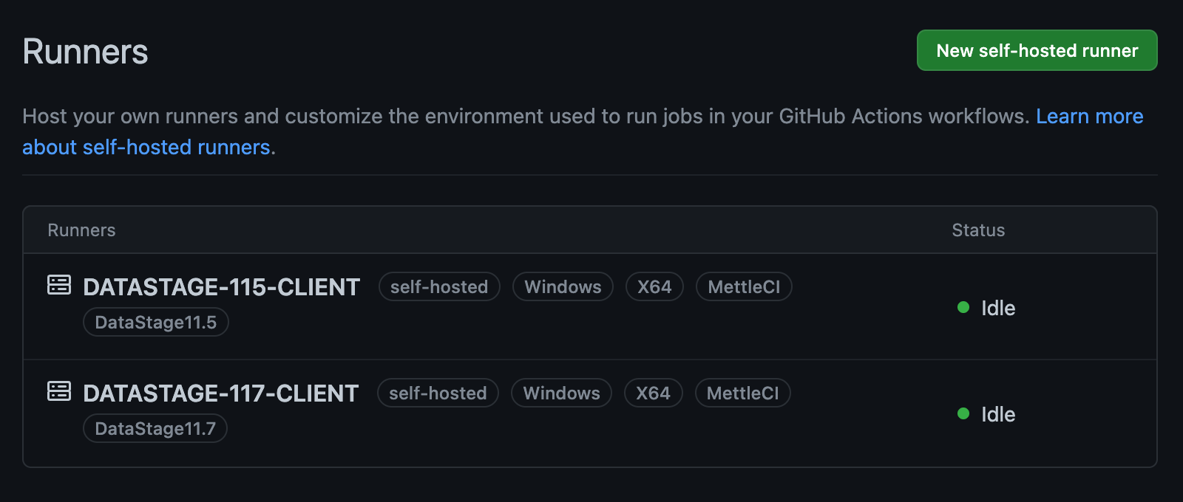Click the server icon beside DATASTAGE-115-CLIENT

[x=59, y=285]
